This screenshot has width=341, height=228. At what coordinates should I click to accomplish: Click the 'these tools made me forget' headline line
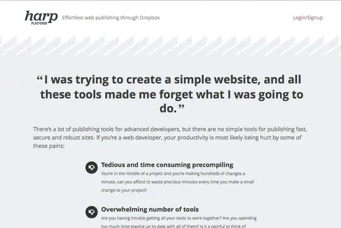(172, 94)
